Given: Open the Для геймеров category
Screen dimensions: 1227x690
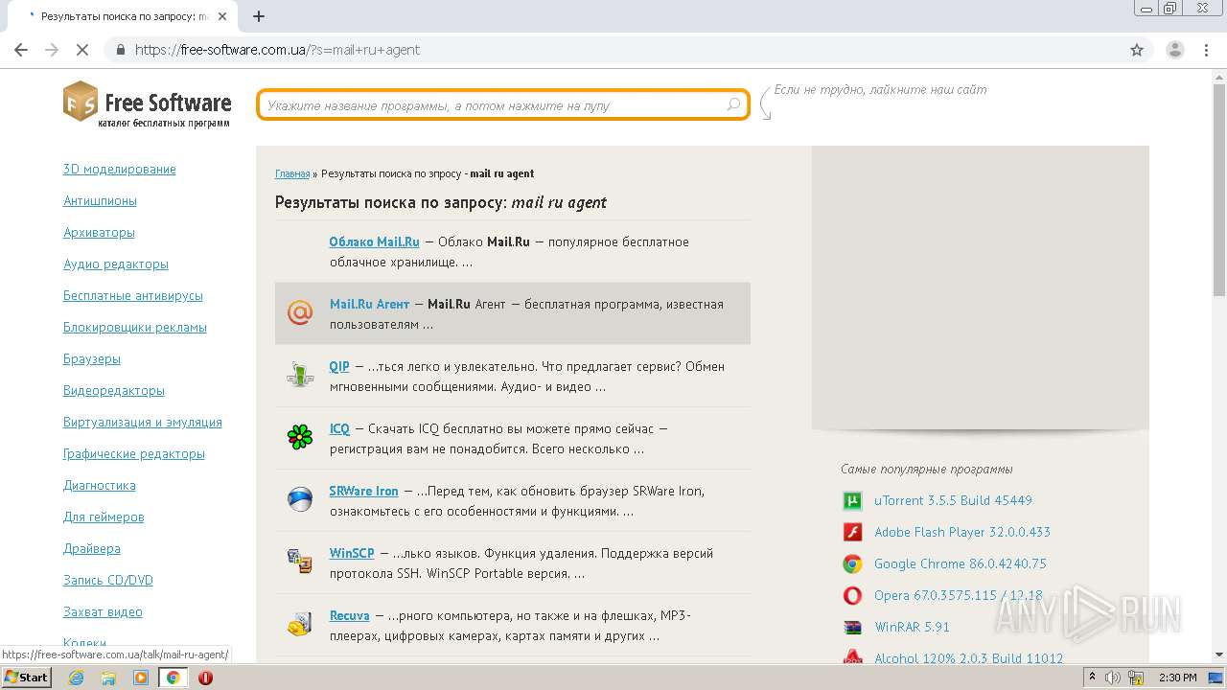Looking at the screenshot, I should [x=104, y=517].
